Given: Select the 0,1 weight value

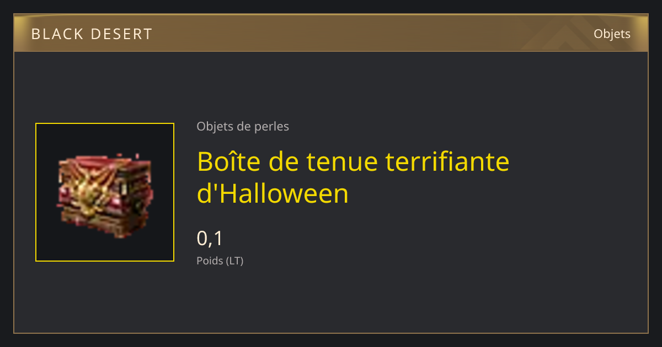Looking at the screenshot, I should click(x=210, y=238).
